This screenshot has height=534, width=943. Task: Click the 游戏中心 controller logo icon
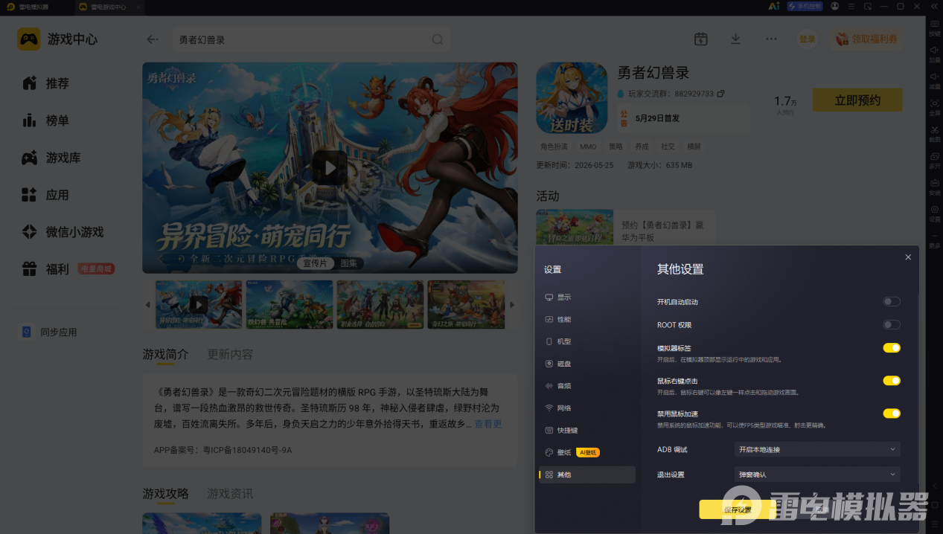coord(29,39)
